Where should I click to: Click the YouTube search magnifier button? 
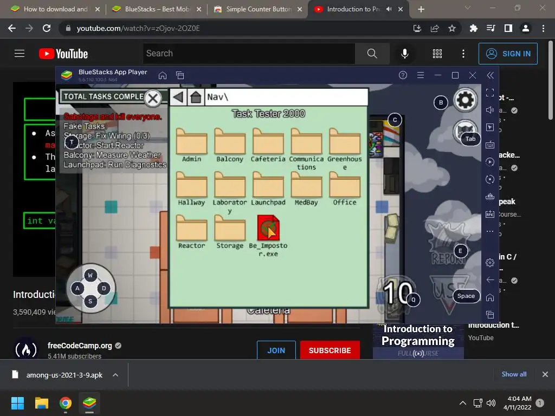point(372,54)
